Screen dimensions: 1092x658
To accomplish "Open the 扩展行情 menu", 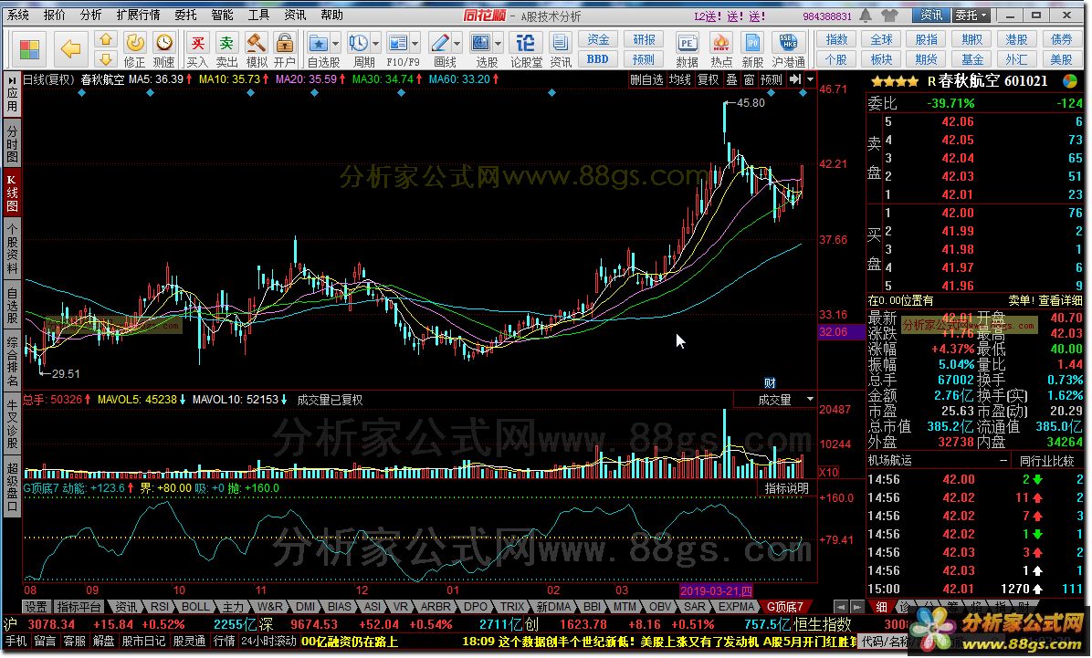I will click(138, 15).
